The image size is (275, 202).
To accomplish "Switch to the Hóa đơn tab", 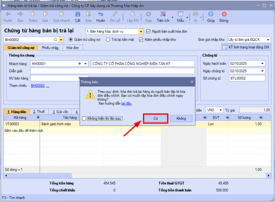I will click(x=72, y=47).
